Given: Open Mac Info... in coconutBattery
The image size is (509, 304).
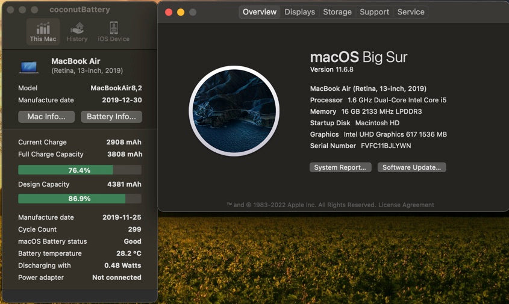Looking at the screenshot, I should (x=46, y=117).
